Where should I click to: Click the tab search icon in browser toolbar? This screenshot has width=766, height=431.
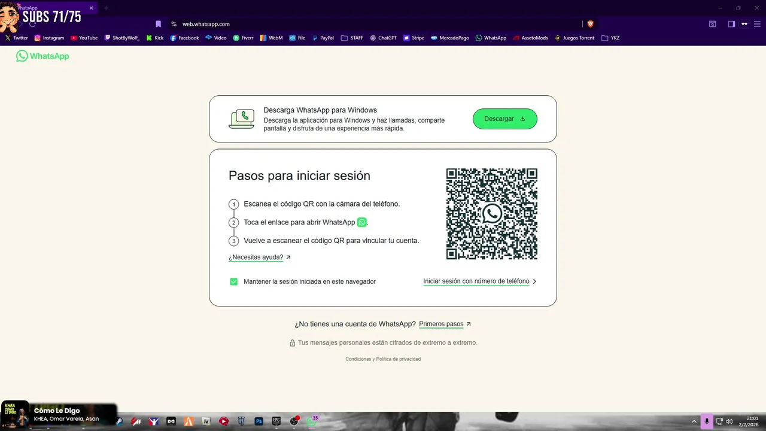[x=713, y=24]
